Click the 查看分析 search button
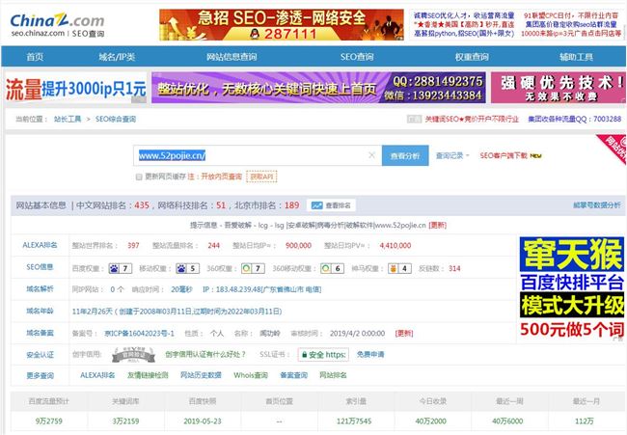The width and height of the screenshot is (627, 435). [x=405, y=155]
